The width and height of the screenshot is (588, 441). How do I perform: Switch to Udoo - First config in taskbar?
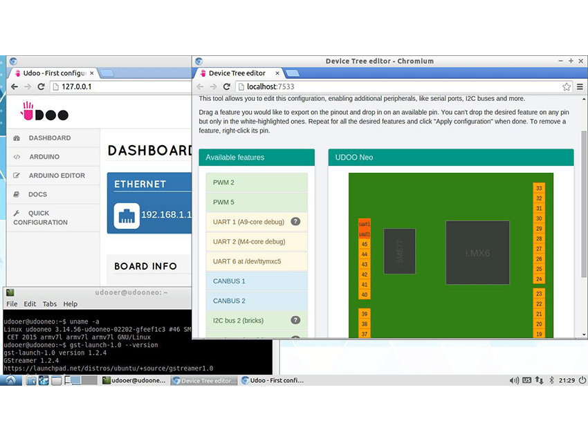point(273,380)
